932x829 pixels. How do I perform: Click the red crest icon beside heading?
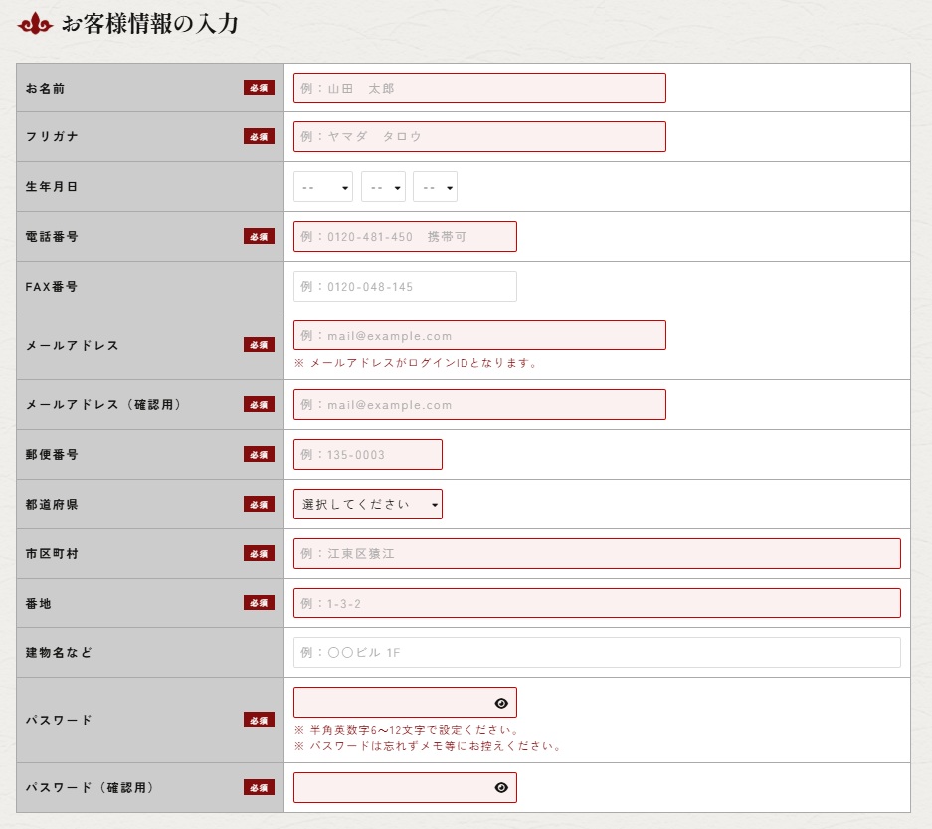[x=36, y=24]
